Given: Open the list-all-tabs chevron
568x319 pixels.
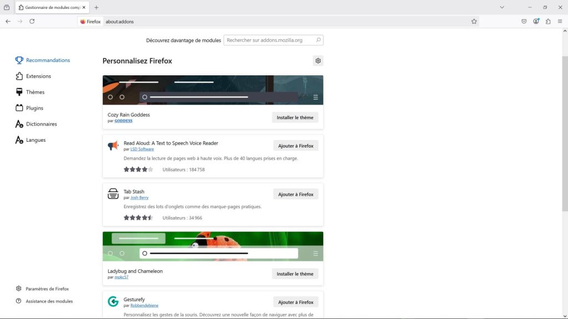Looking at the screenshot, I should [502, 7].
